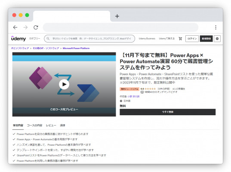The image size is (231, 172).
Task: Click the browser forward arrow
Action: [x=25, y=28]
